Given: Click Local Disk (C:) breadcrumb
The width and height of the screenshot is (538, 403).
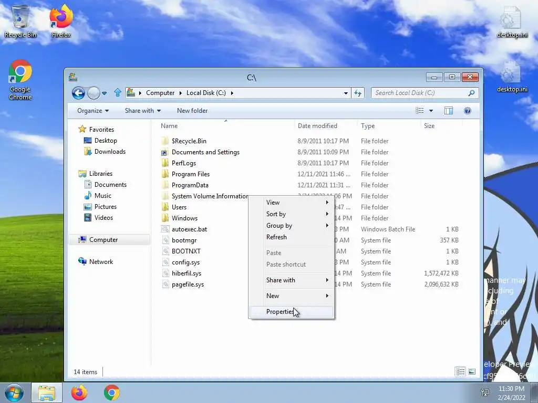Looking at the screenshot, I should (206, 93).
